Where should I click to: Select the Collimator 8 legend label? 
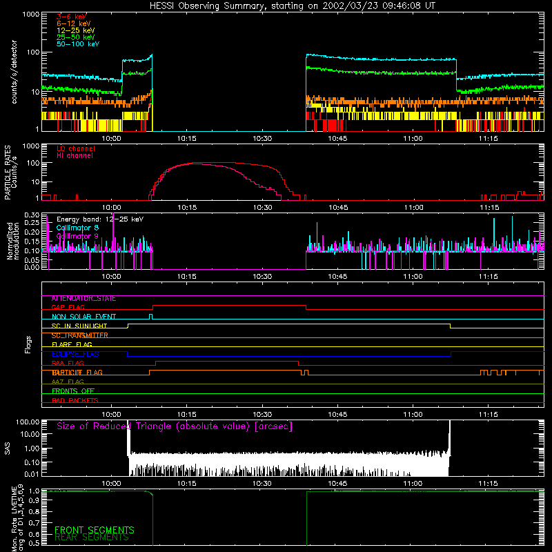(x=77, y=228)
